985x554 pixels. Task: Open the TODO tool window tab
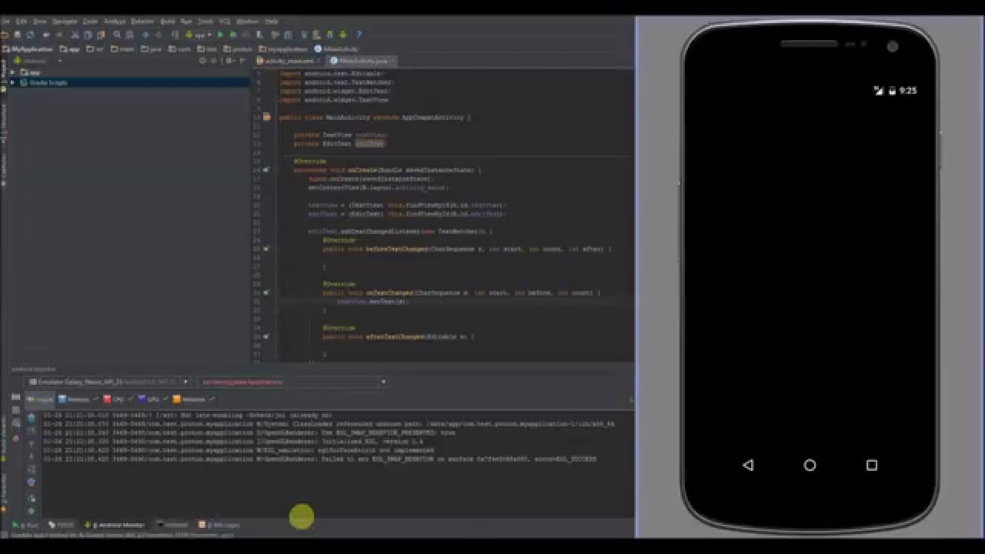[x=62, y=525]
